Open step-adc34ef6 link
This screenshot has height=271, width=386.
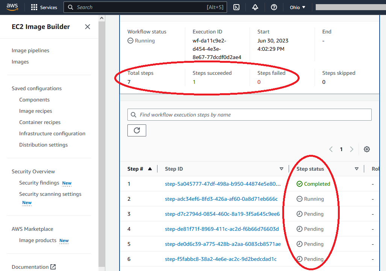coord(221,199)
